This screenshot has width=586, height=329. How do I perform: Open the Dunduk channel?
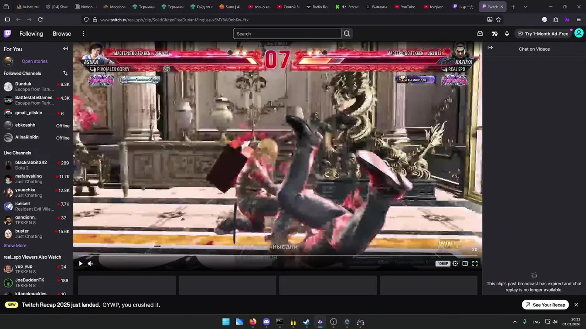[37, 86]
